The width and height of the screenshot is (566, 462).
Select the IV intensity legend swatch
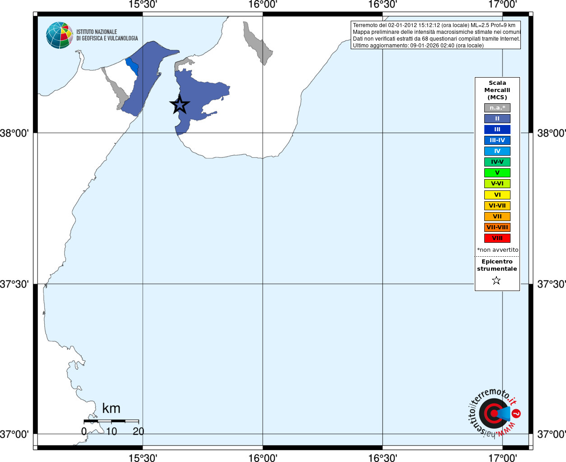[497, 151]
